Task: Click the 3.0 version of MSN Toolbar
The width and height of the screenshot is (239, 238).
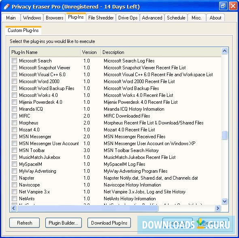Action: click(87, 150)
